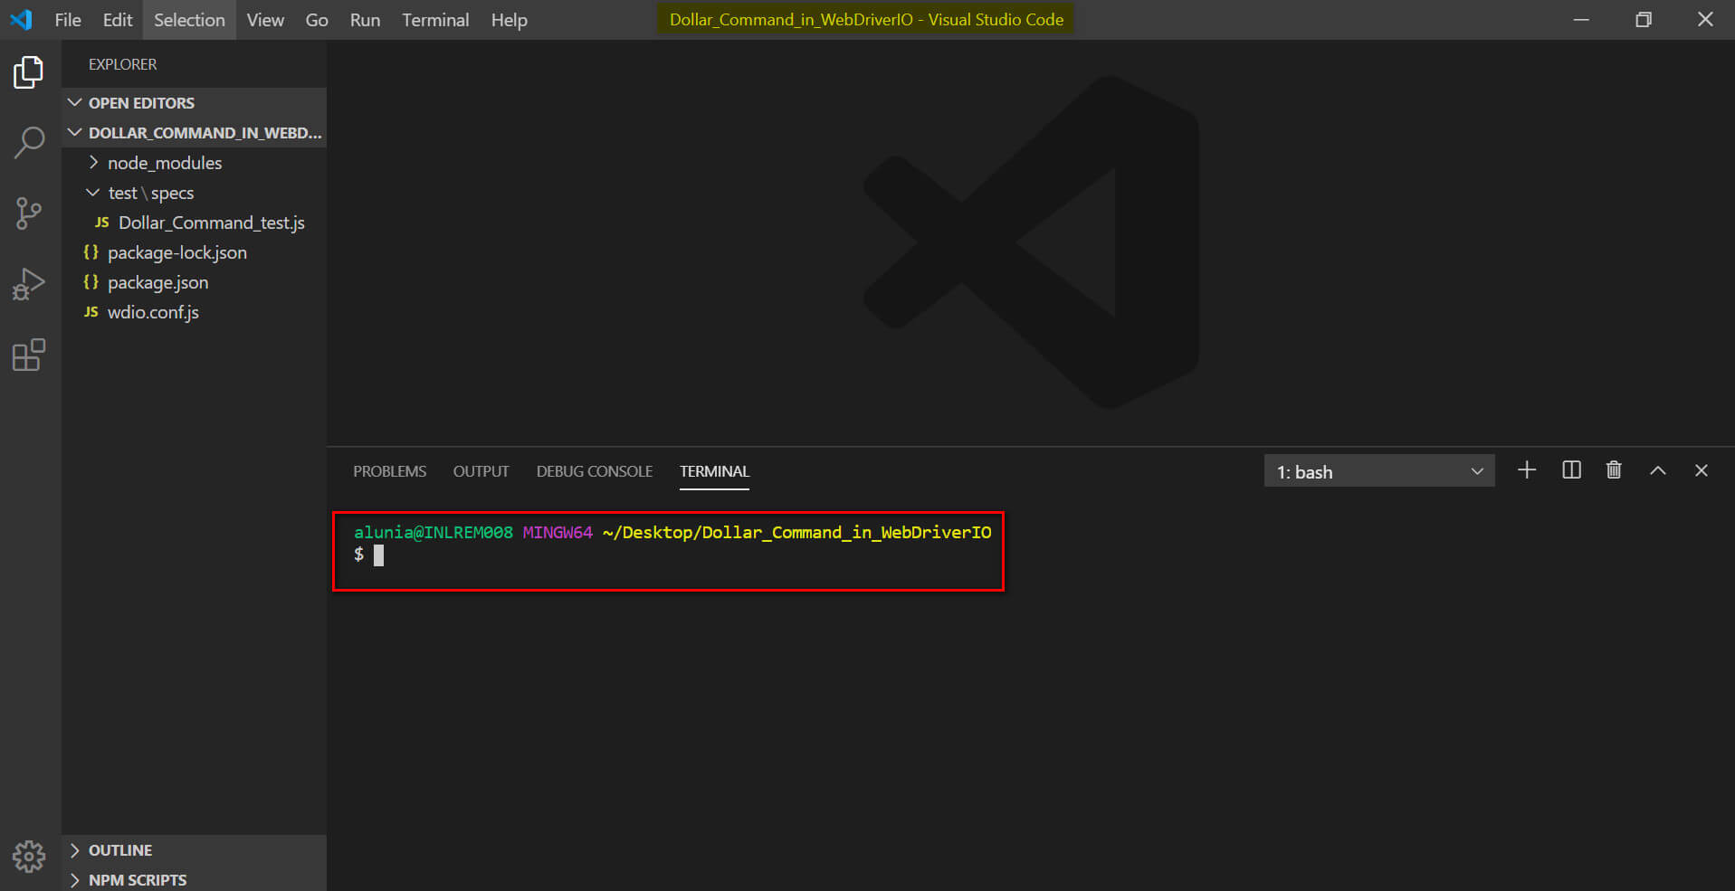Open the Terminal menu
Screen dimensions: 1735x891
point(435,20)
